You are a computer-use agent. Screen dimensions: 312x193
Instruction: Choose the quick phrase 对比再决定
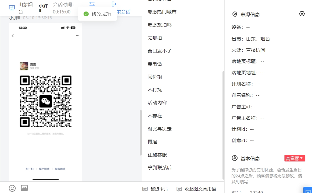pos(160,129)
